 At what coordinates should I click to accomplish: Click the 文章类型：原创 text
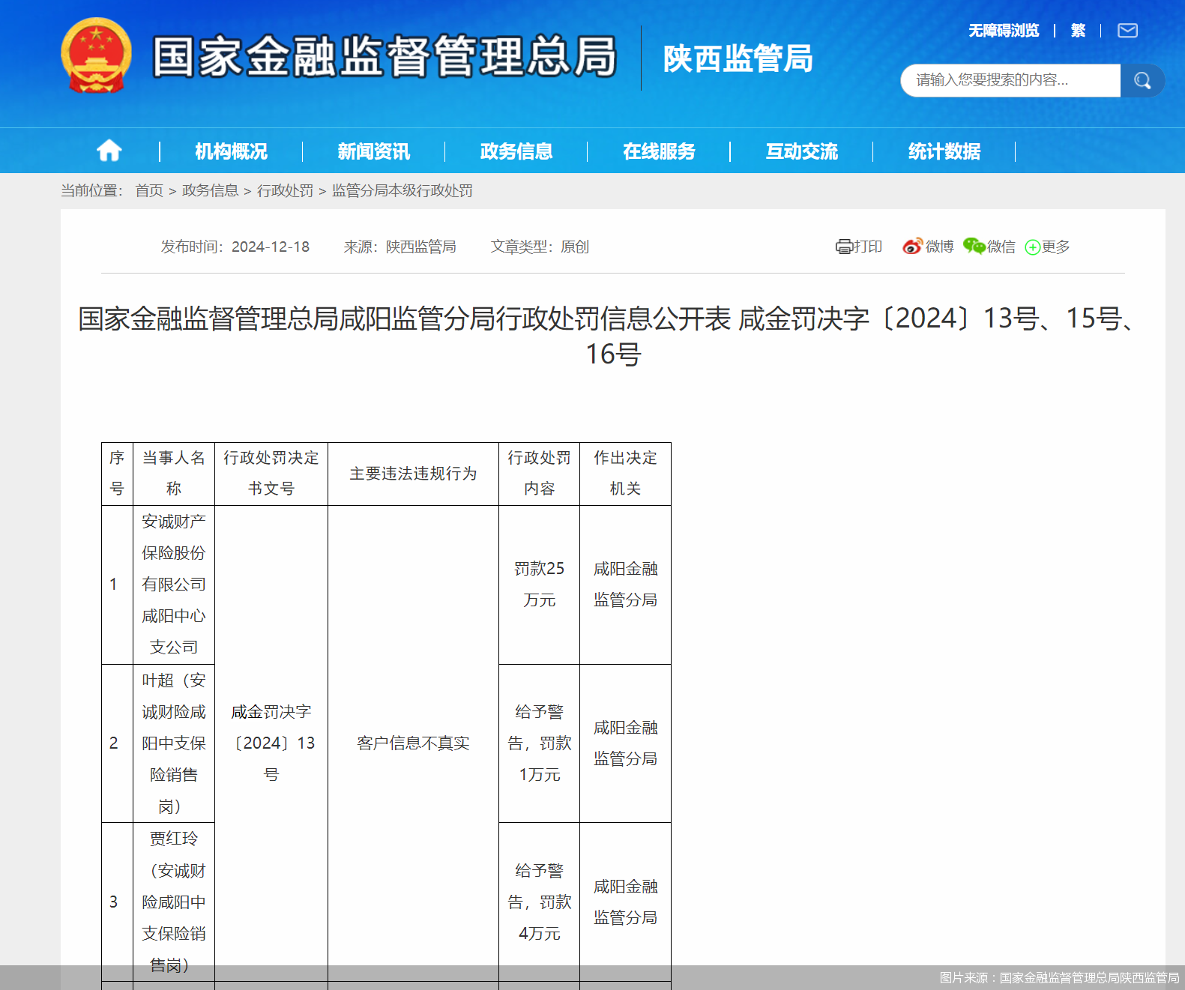[540, 247]
